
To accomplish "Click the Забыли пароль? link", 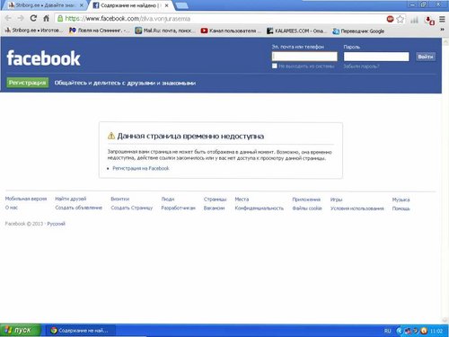I will pos(361,67).
